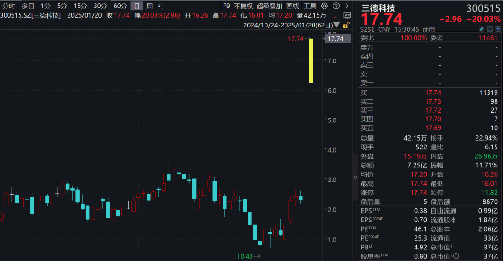The height and width of the screenshot is (261, 503).
Task: Expand more periods dropdown after 周
Action: (x=159, y=6)
